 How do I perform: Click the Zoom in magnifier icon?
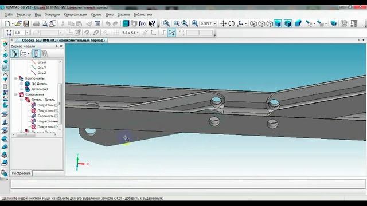[x=177, y=23]
